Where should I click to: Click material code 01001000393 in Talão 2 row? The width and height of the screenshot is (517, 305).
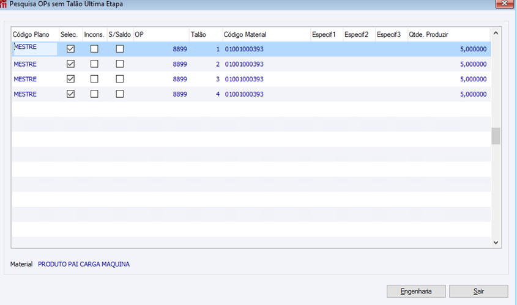(x=244, y=64)
